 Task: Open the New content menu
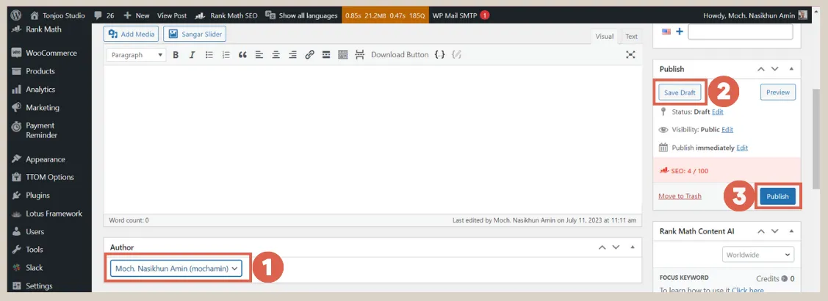tap(136, 15)
